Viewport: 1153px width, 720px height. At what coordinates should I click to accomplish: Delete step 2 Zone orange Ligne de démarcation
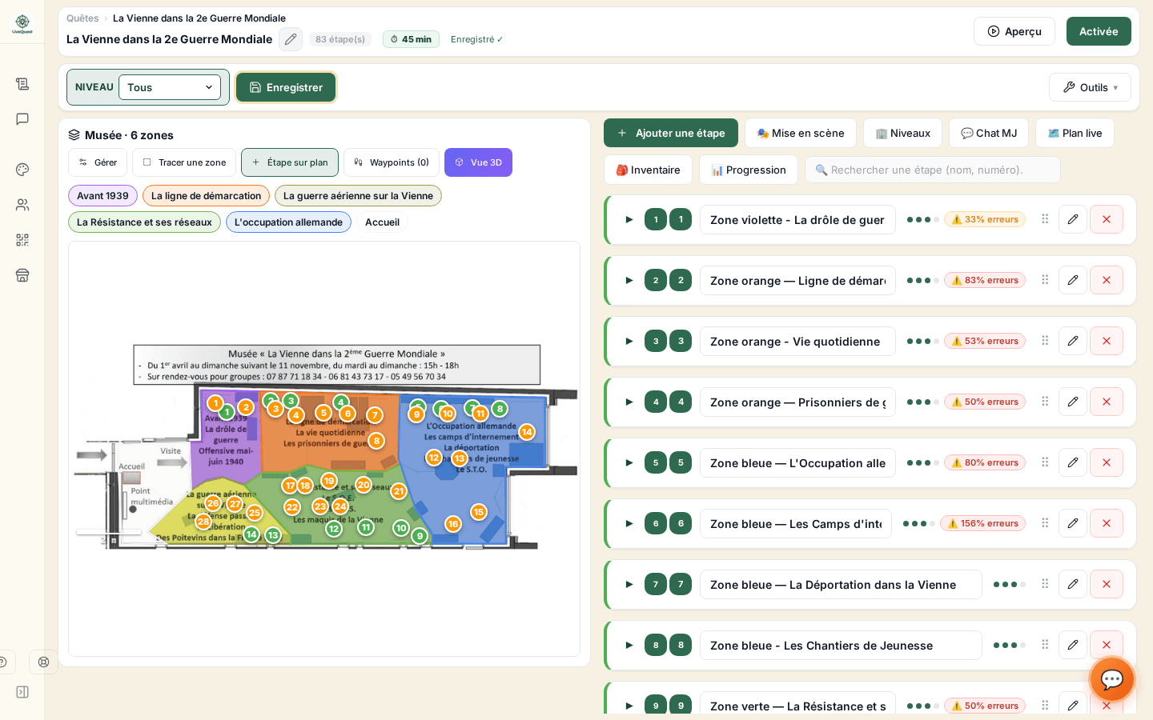coord(1107,280)
